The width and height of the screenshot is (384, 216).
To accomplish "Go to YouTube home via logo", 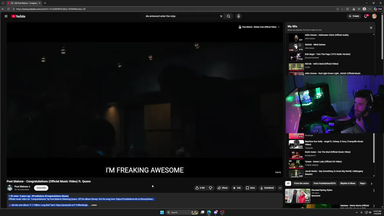I will pyautogui.click(x=18, y=16).
